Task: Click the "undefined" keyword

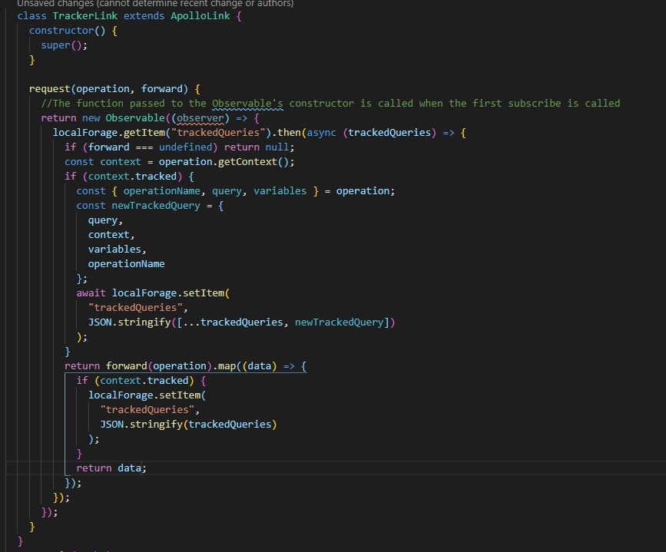Action: tap(185, 147)
